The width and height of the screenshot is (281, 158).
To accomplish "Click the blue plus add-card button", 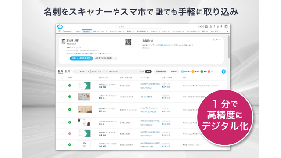I will [223, 72].
